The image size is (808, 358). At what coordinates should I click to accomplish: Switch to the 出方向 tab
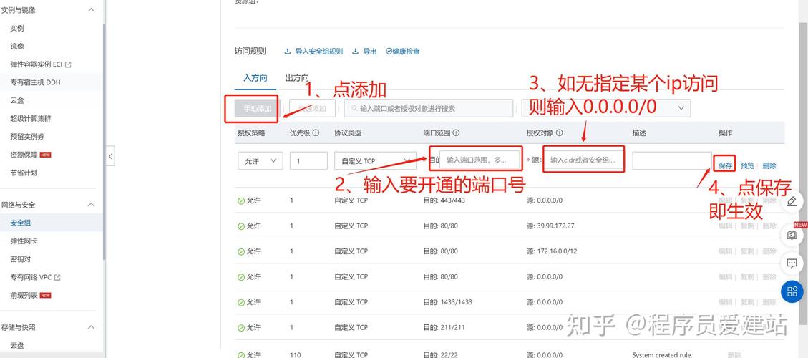click(297, 79)
